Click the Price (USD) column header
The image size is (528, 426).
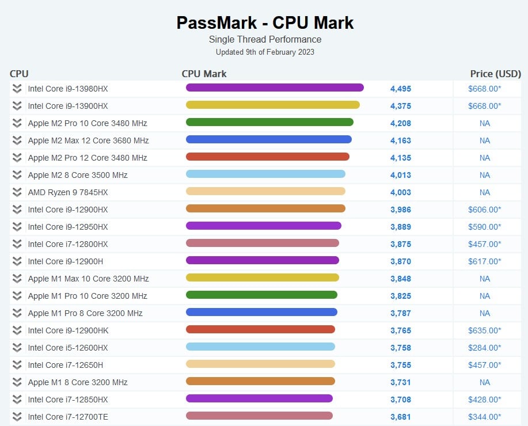click(495, 74)
